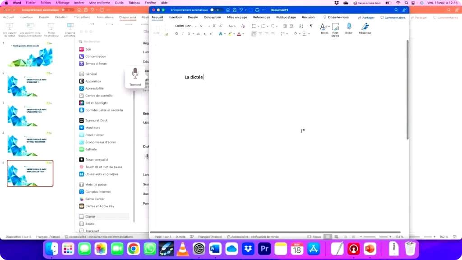Sort text alphabetically icon
Viewport: 462px width, 260px height.
point(301,26)
